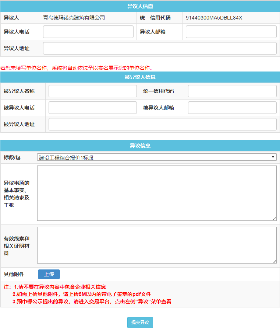Submit the form with 提交异议 button

140,323
